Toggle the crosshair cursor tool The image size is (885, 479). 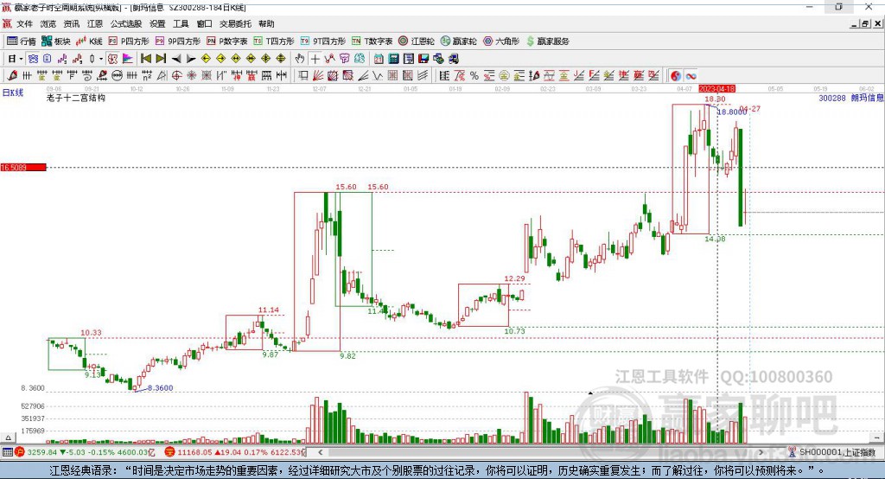[315, 59]
